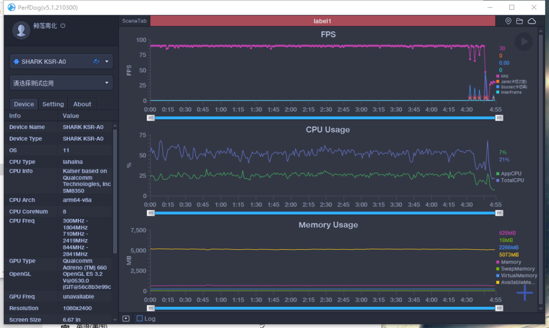Click the play button to start recording
Screen dimensions: 549x328
[x=524, y=42]
